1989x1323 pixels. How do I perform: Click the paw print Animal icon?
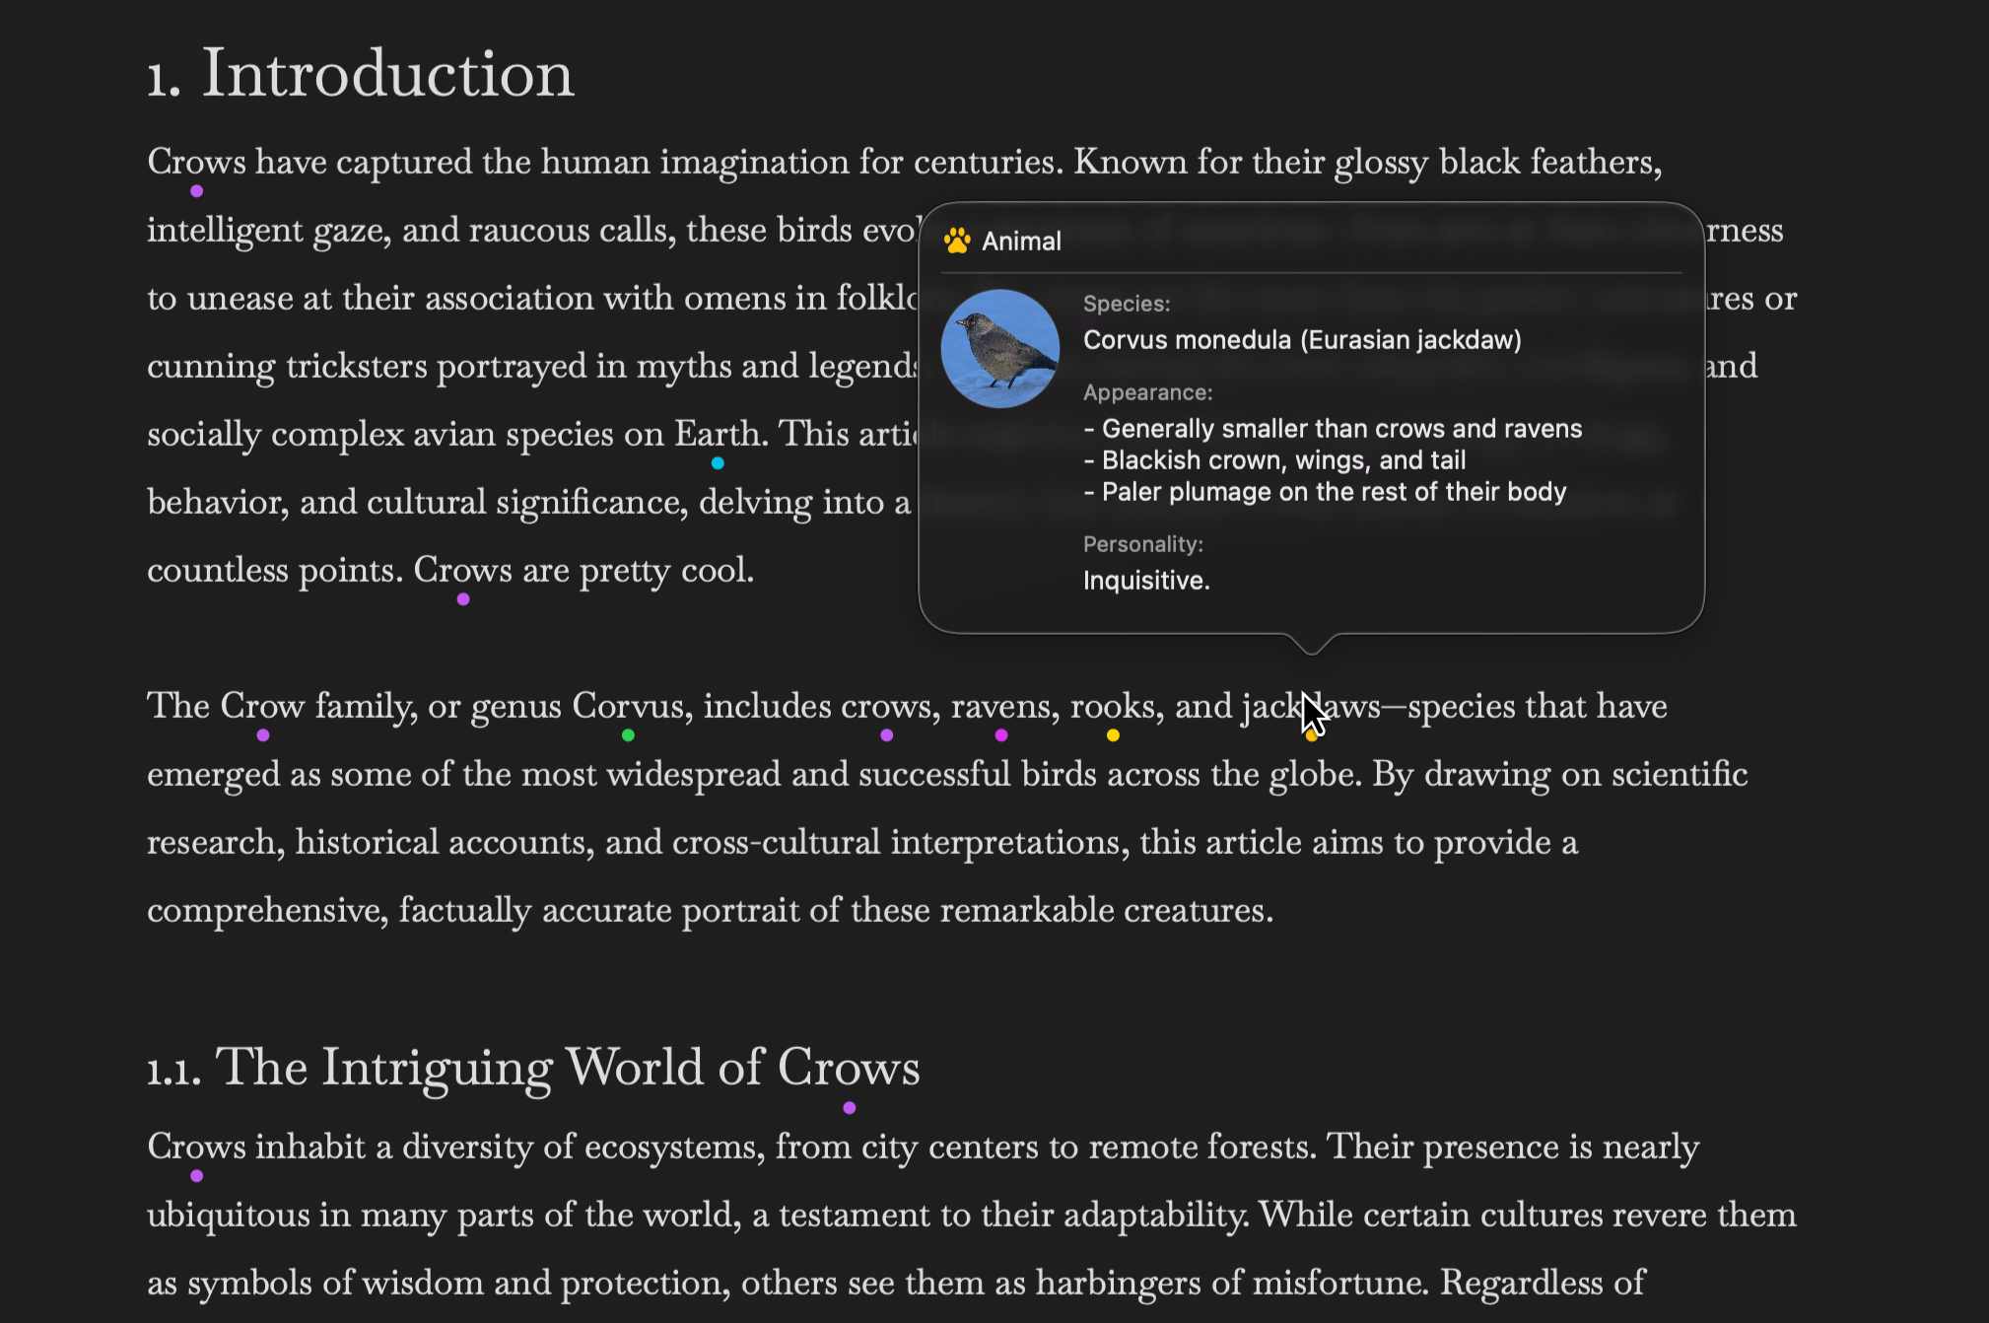(957, 240)
